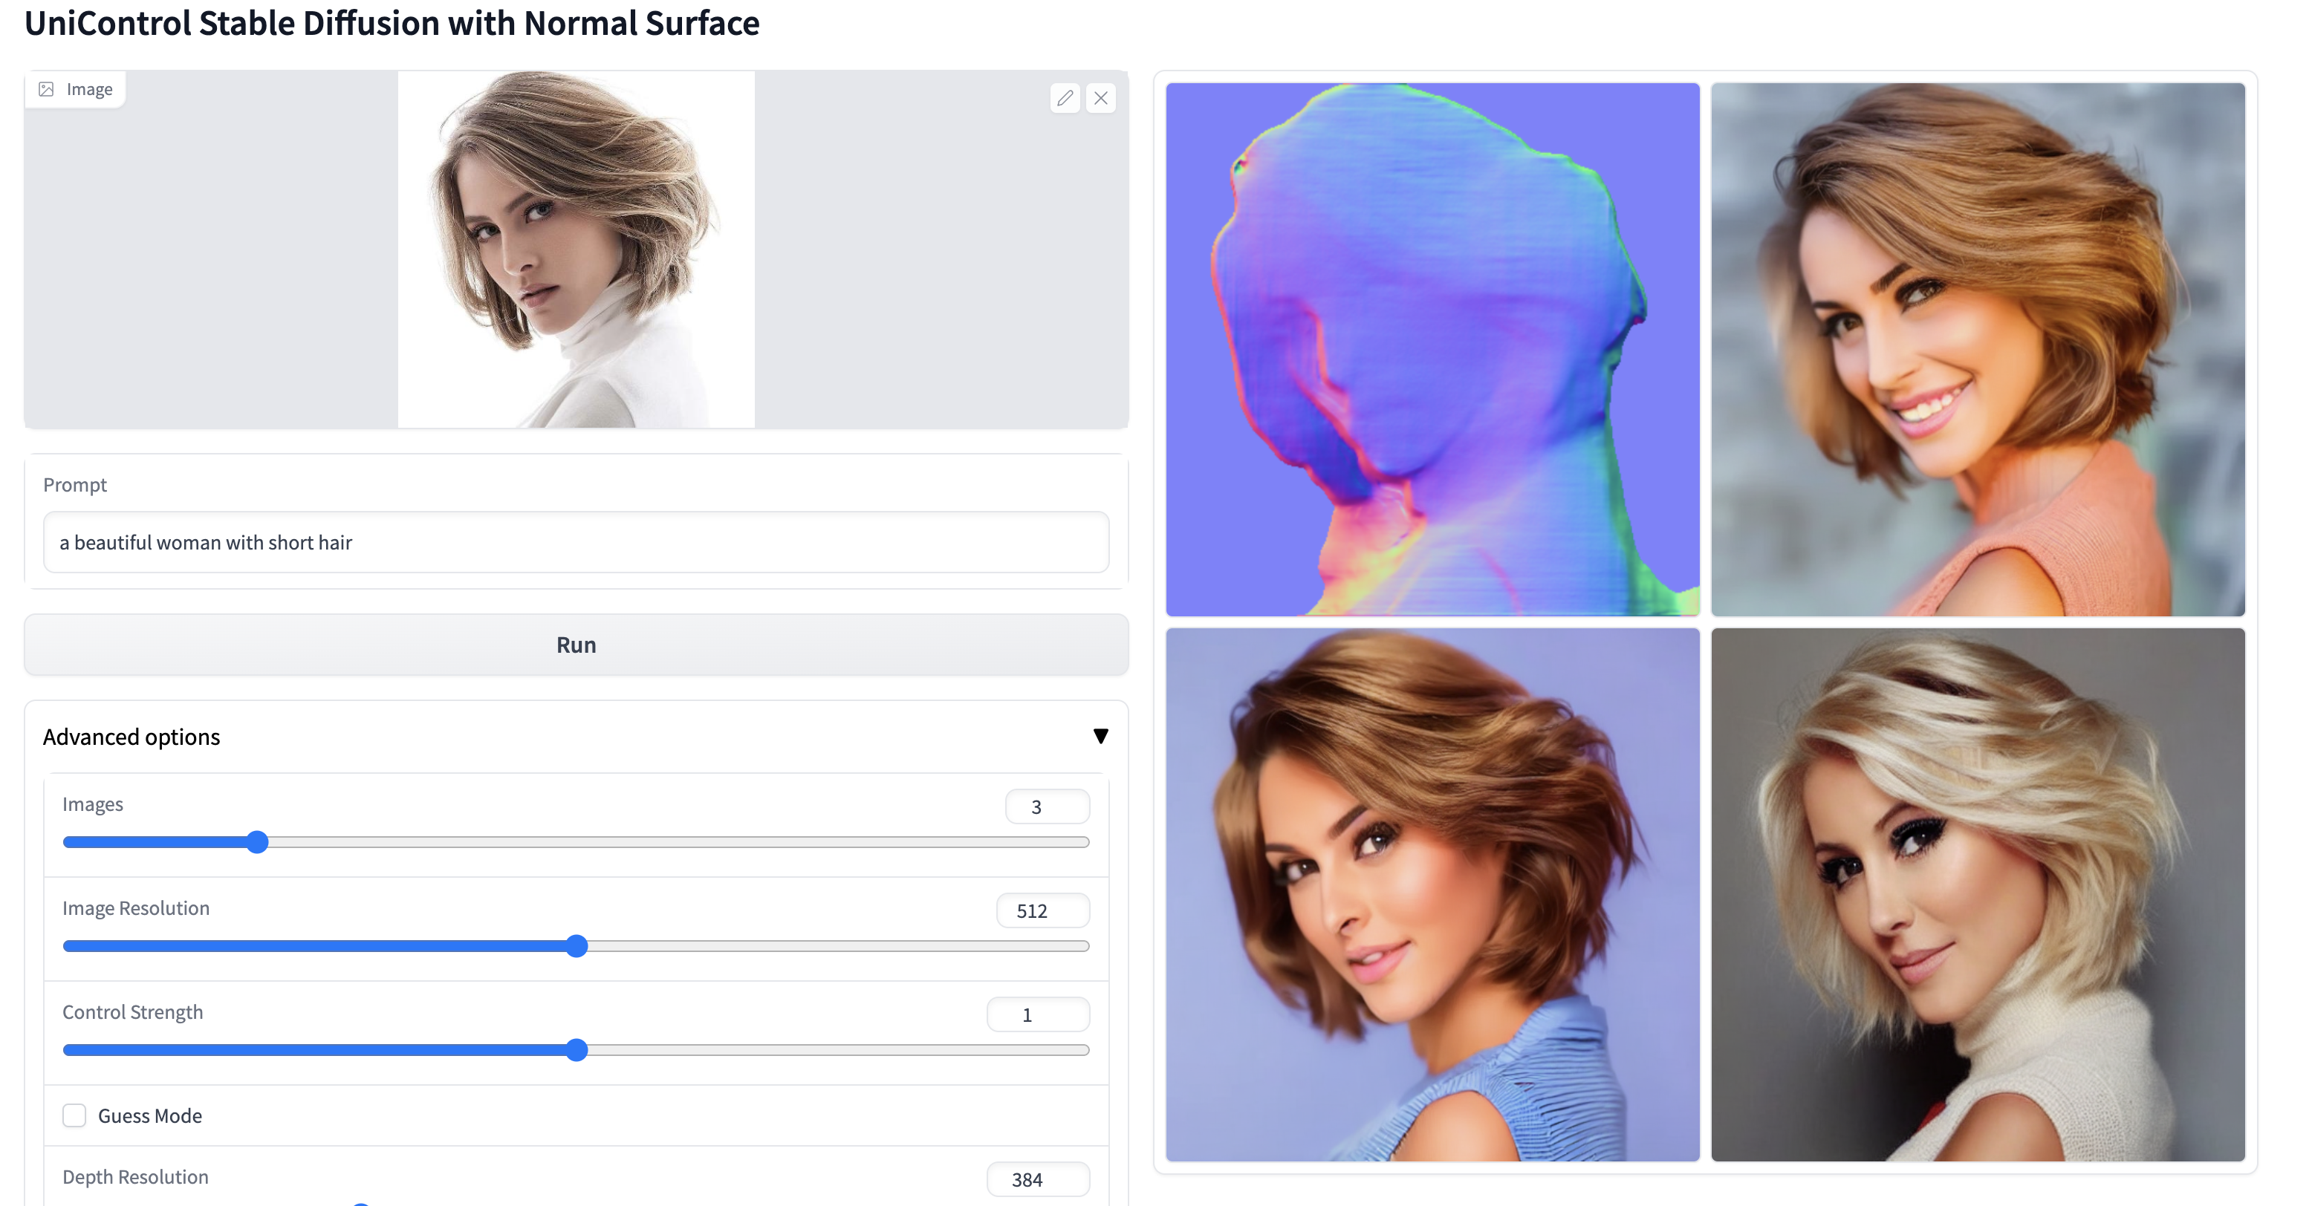Click the Control Strength slider handle

pyautogui.click(x=577, y=1050)
